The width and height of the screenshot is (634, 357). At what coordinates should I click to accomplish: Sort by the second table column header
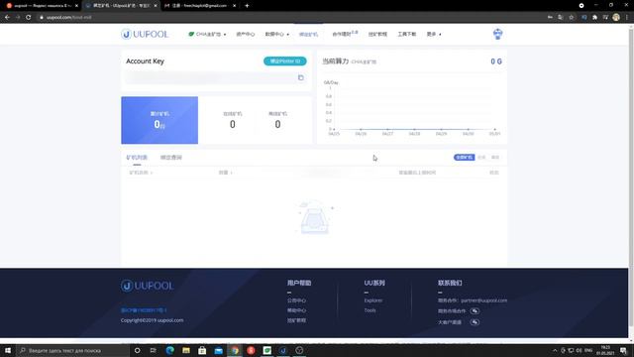[x=225, y=173]
